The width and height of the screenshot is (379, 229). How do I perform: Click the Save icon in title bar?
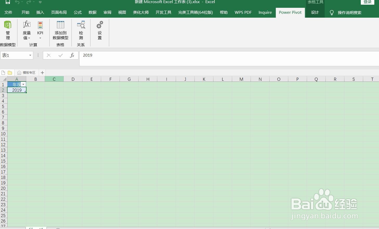[x=8, y=2]
